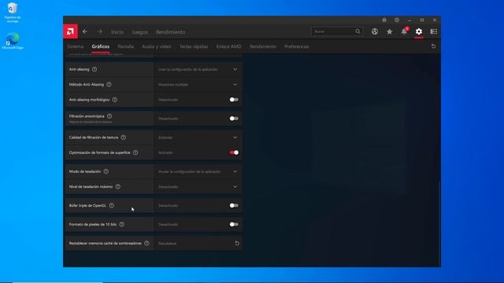
Task: Show help for Método Anti-Aliasing
Action: pyautogui.click(x=109, y=84)
